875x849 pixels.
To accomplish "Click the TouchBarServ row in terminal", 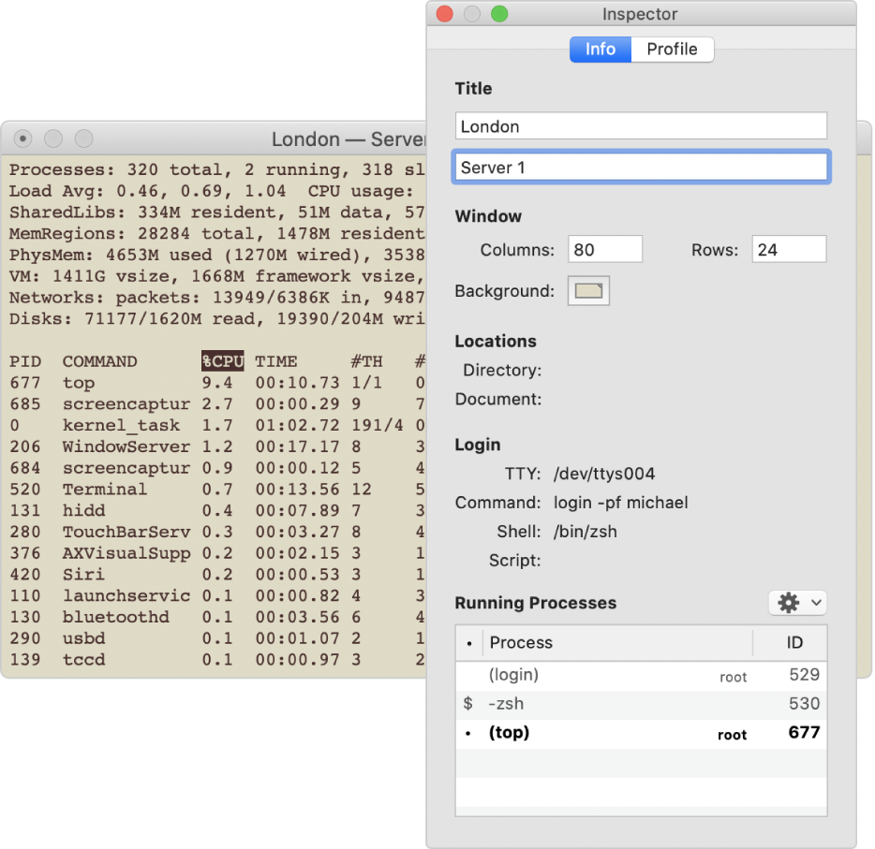I will click(x=217, y=532).
